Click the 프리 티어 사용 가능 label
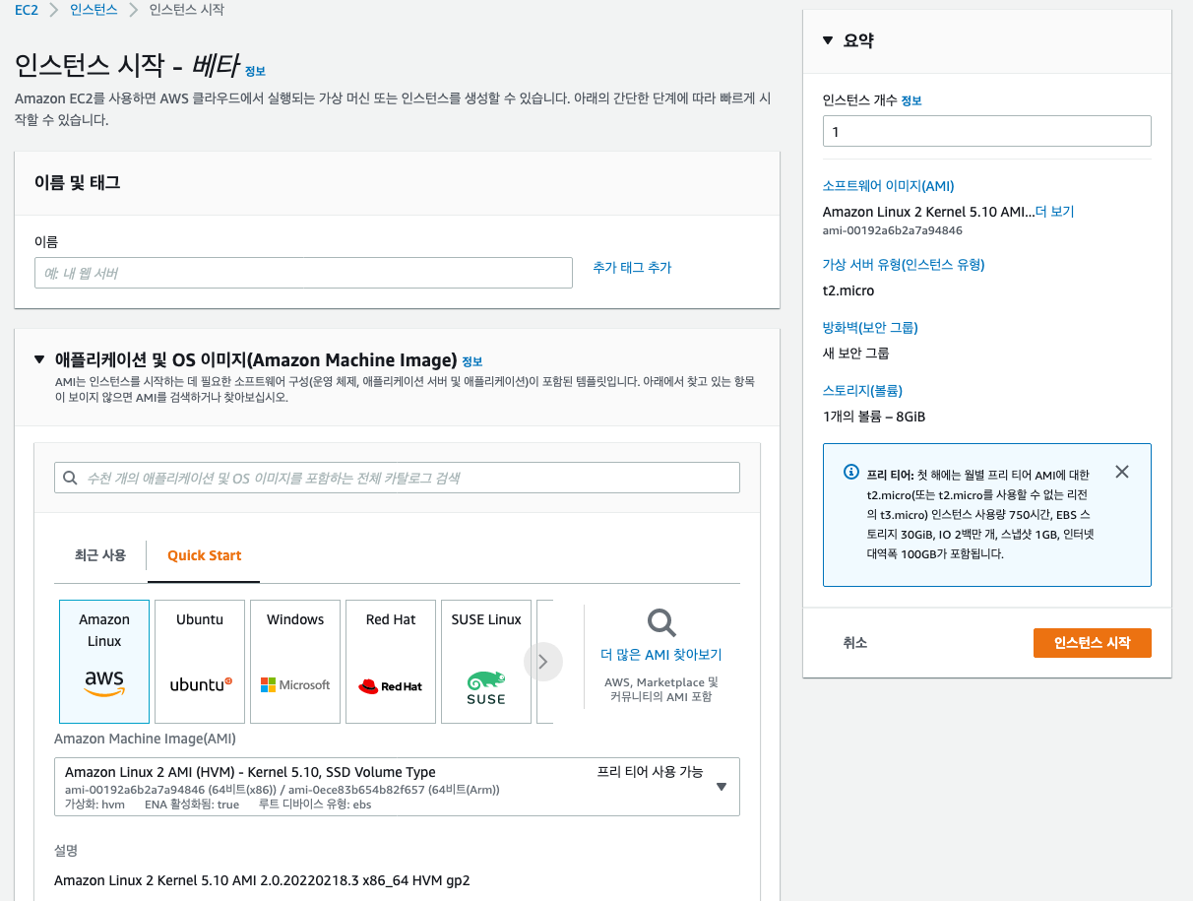The height and width of the screenshot is (901, 1193). pyautogui.click(x=651, y=772)
